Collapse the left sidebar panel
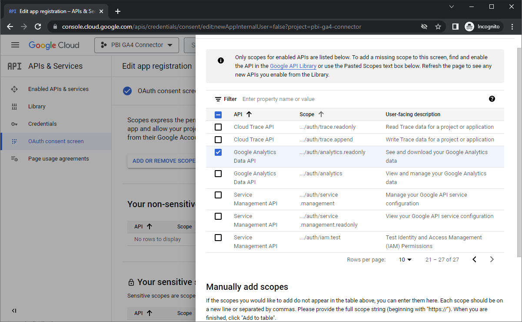Viewport: 522px width, 322px height. [x=14, y=311]
